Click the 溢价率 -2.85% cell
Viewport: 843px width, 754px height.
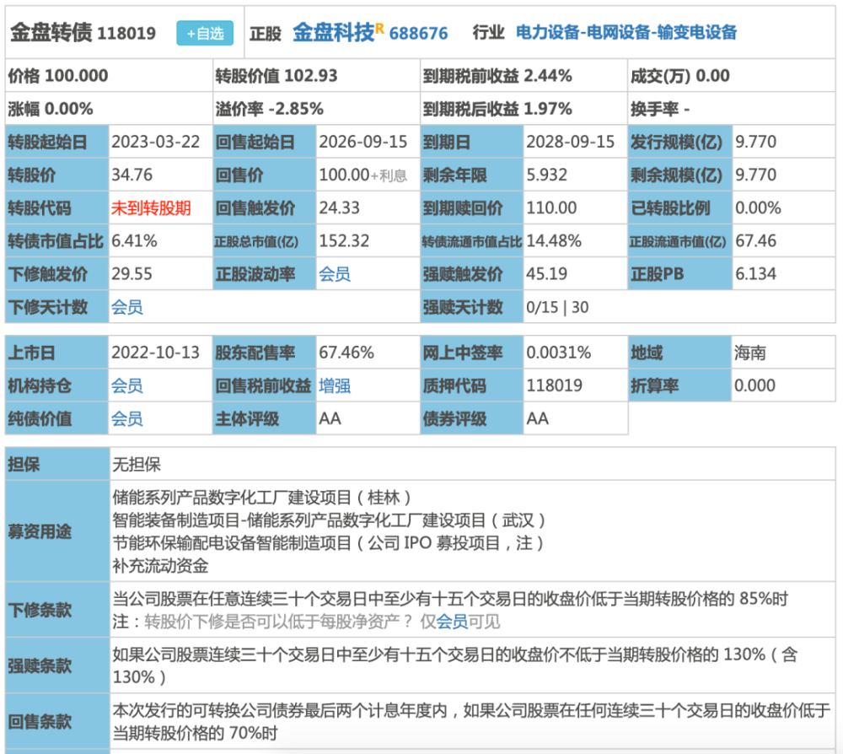[x=316, y=109]
